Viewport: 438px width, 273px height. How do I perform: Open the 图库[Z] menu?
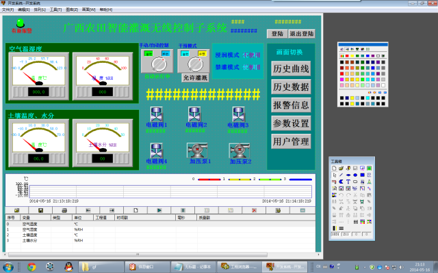coord(72,10)
